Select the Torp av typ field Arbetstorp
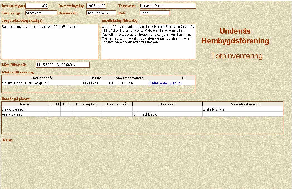 41,13
